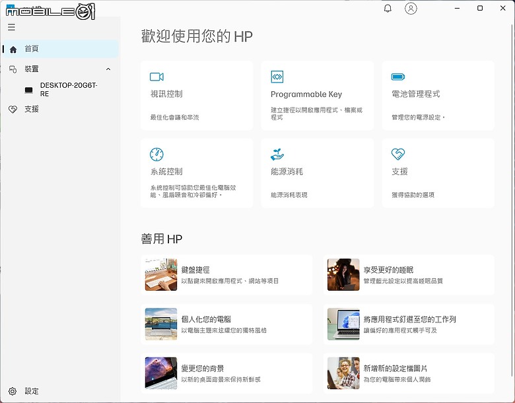This screenshot has width=515, height=403.
Task: Click 個人化您的電腦 tip title
Action: [x=206, y=319]
